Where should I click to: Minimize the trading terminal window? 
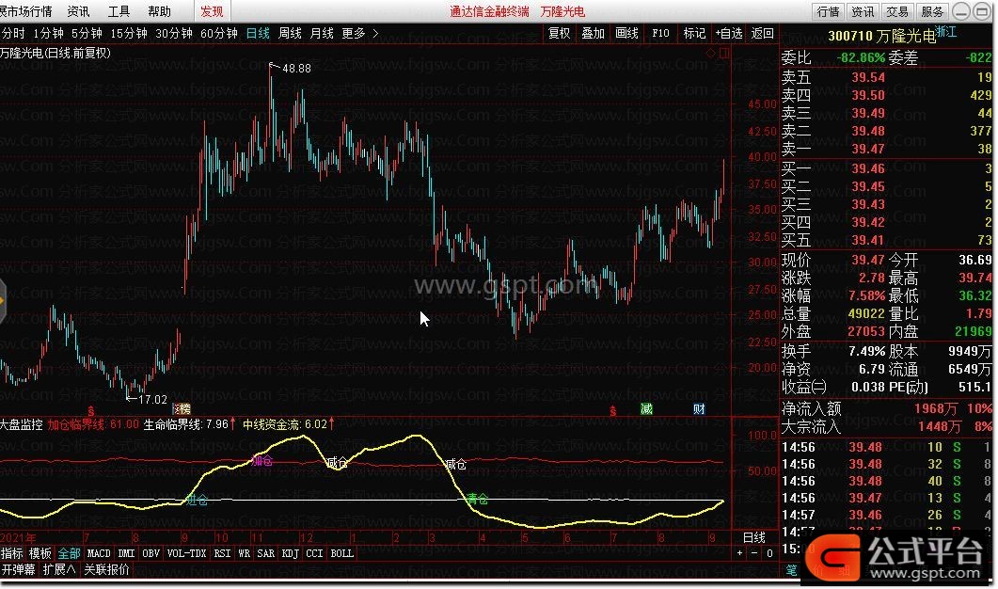[961, 11]
